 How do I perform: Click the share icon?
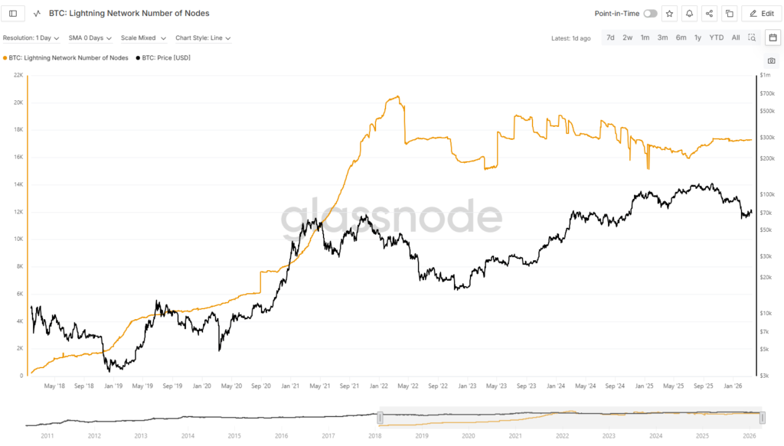coord(709,13)
